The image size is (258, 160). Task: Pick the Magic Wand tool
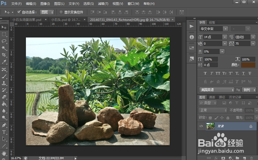pos(4,48)
